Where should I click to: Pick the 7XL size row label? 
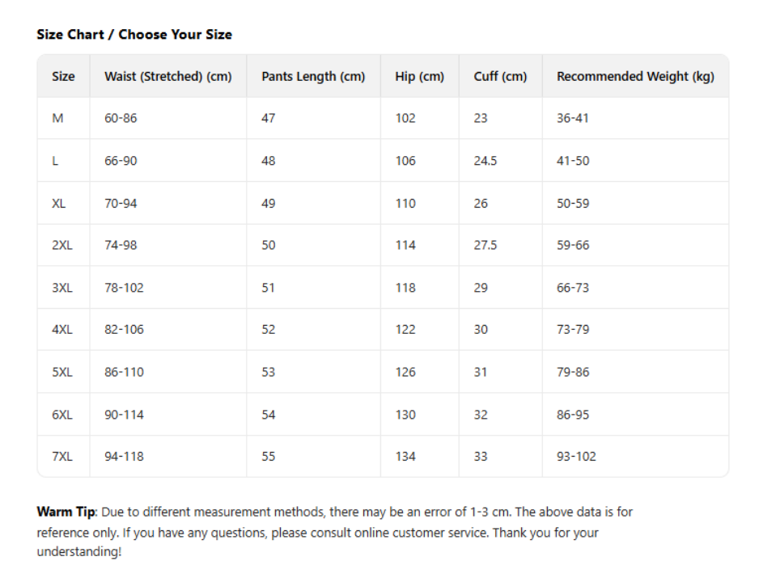[62, 457]
